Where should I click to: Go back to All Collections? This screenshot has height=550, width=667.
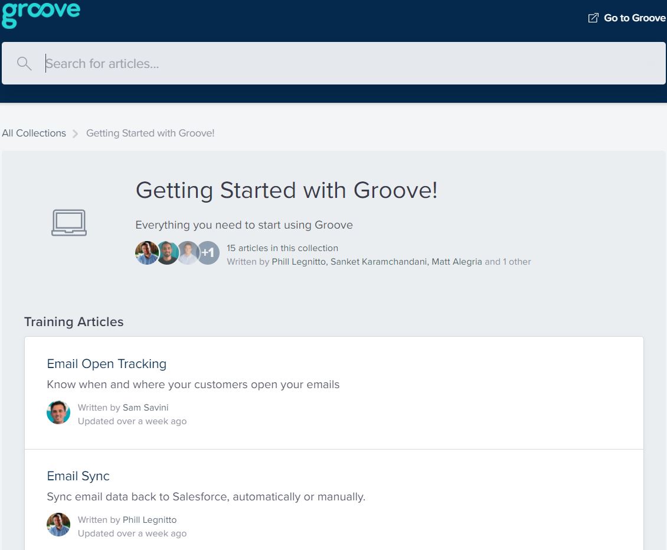34,134
